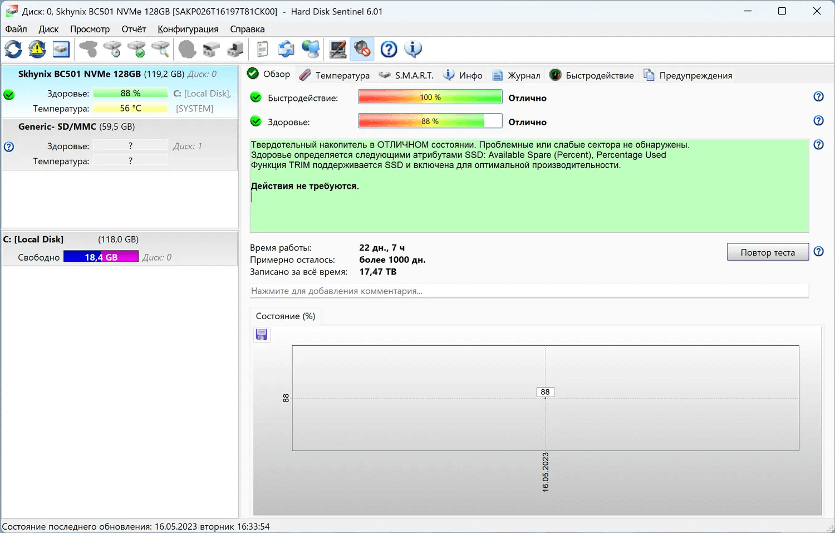The height and width of the screenshot is (533, 835).
Task: Click the comment field Нажмите для добавления комментария
Action: click(529, 291)
